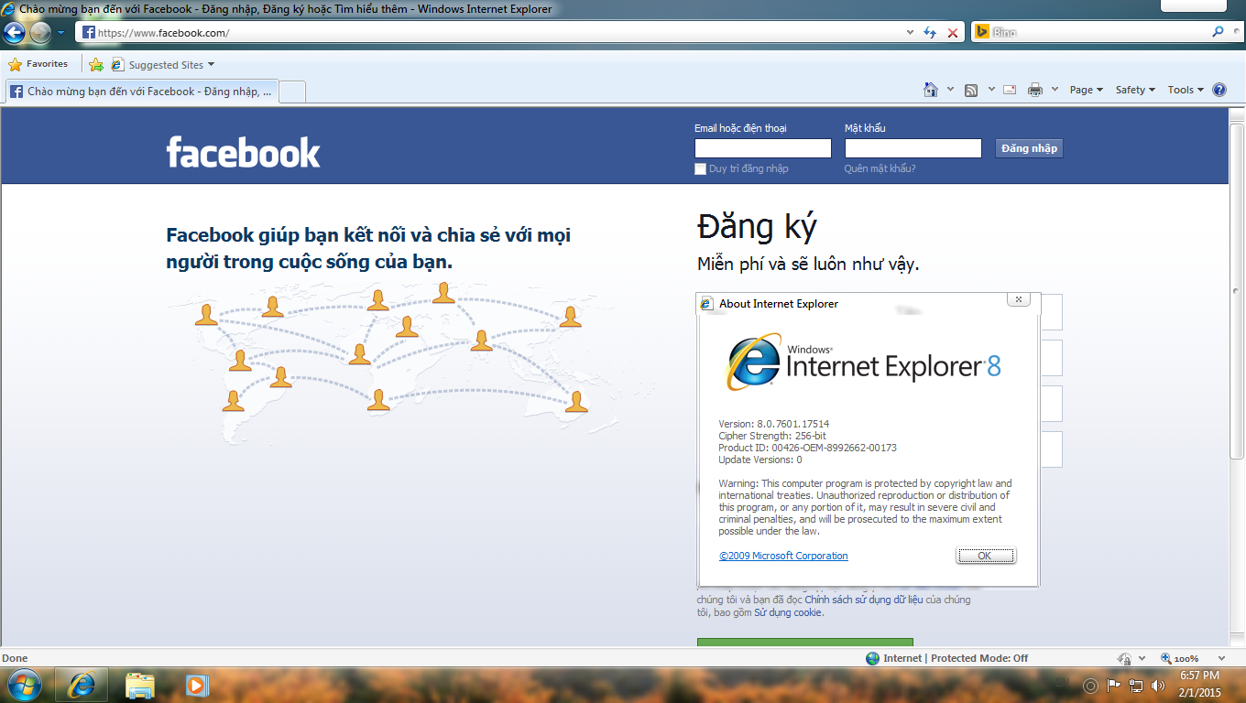1246x703 pixels.
Task: Click the Print icon in command bar
Action: coord(1035,90)
